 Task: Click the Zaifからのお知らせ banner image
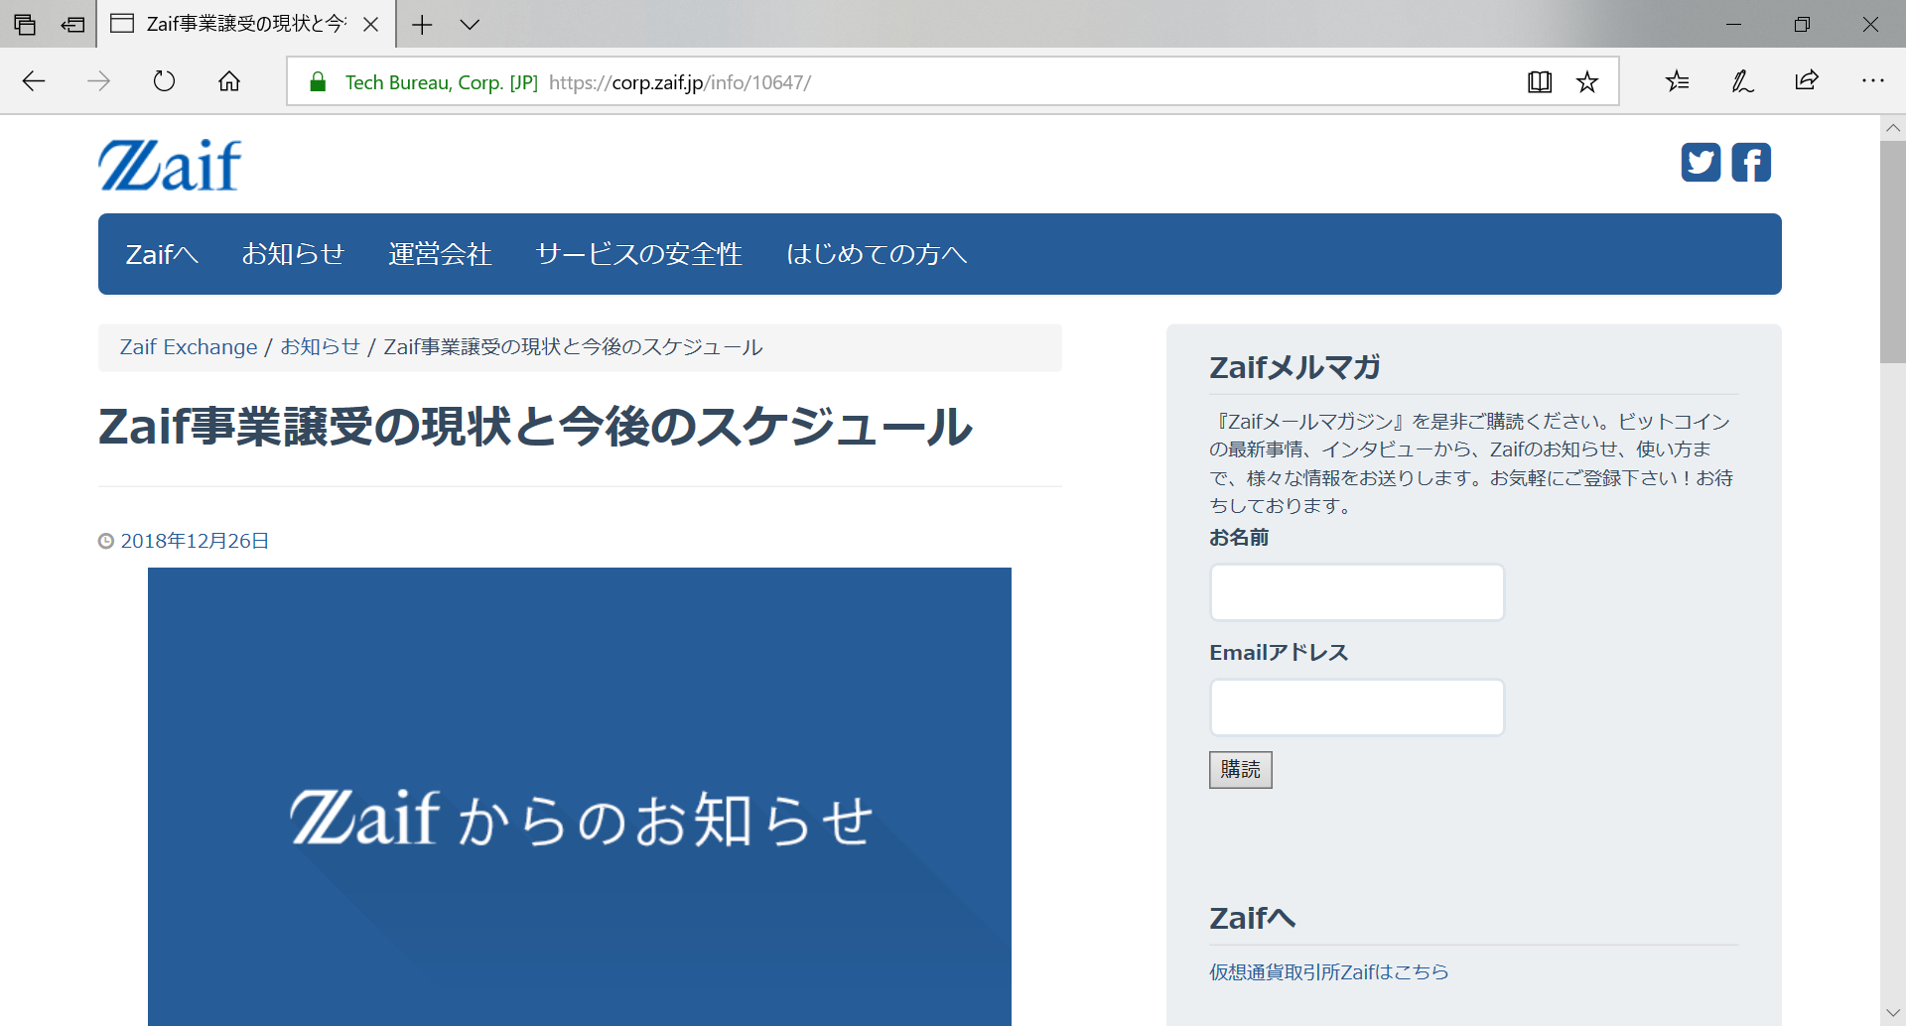click(580, 796)
